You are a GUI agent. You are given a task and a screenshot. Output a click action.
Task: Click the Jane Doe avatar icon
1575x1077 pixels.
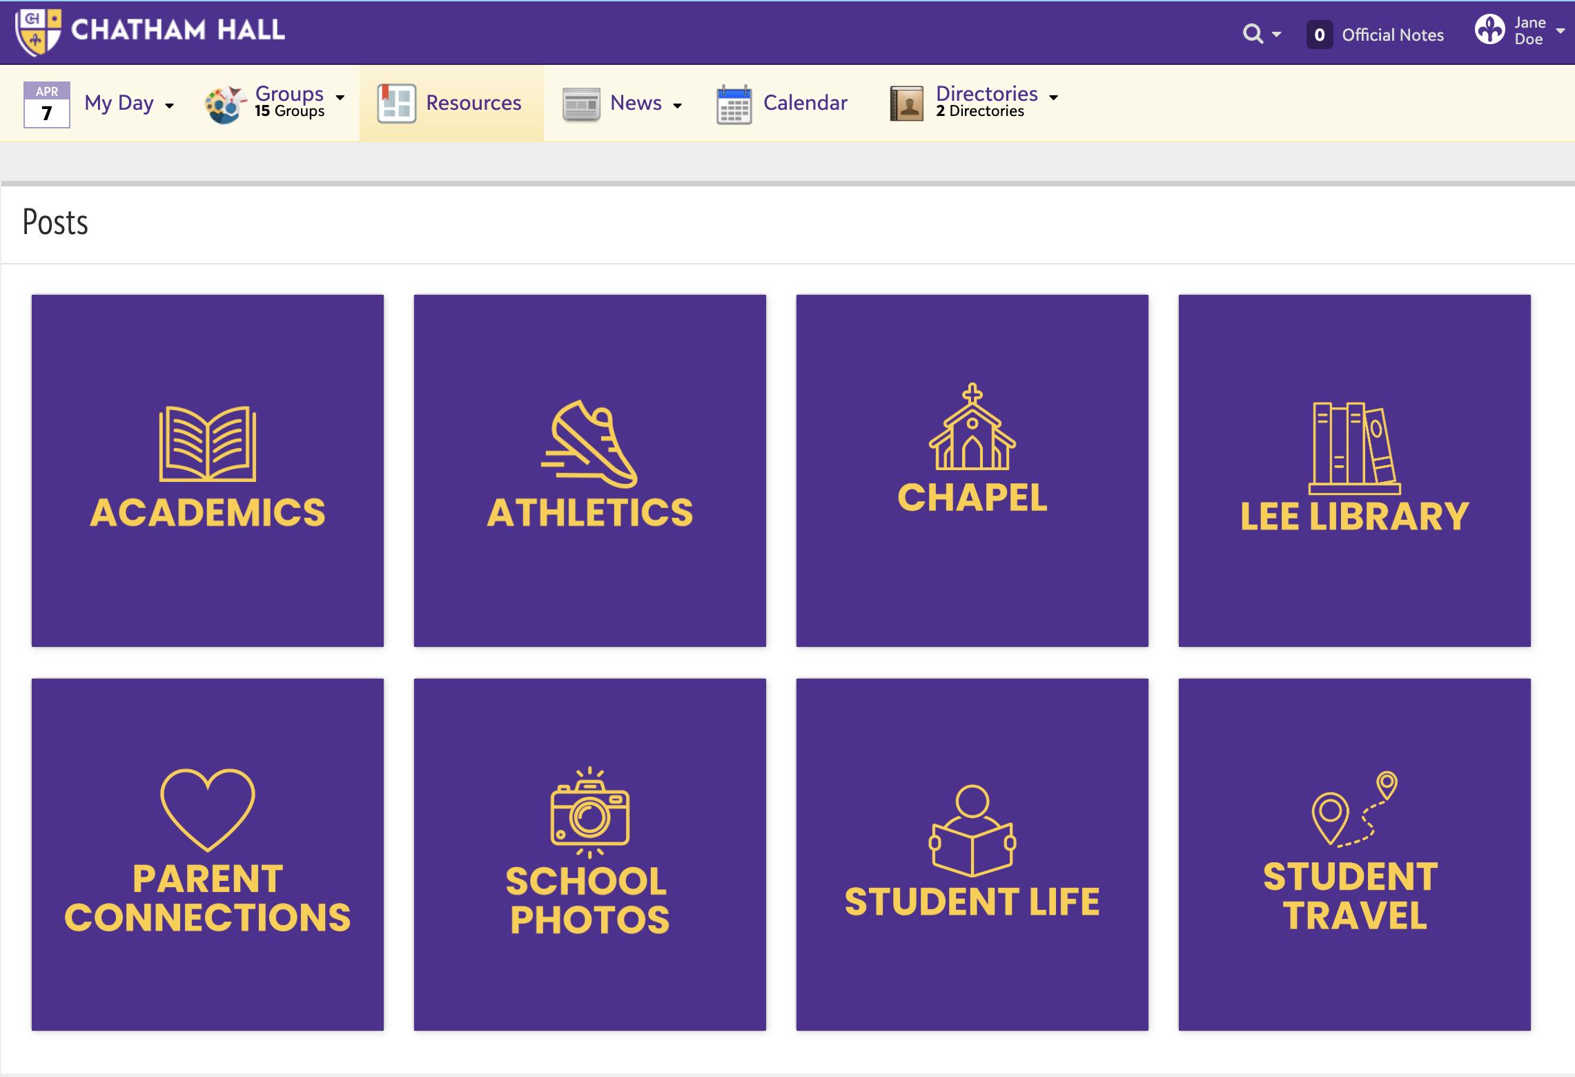1489,30
